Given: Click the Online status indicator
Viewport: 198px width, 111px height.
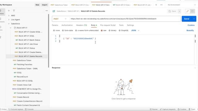Looking at the screenshot, I should pyautogui.click(x=3, y=109).
